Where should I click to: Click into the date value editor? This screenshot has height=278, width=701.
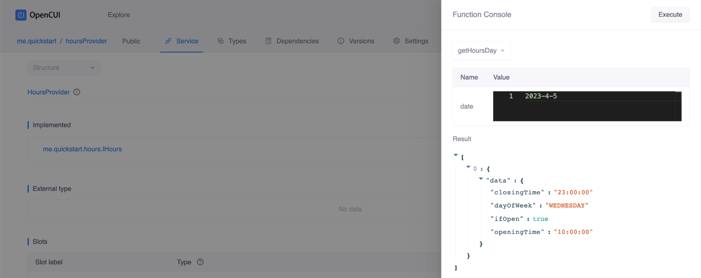[587, 106]
